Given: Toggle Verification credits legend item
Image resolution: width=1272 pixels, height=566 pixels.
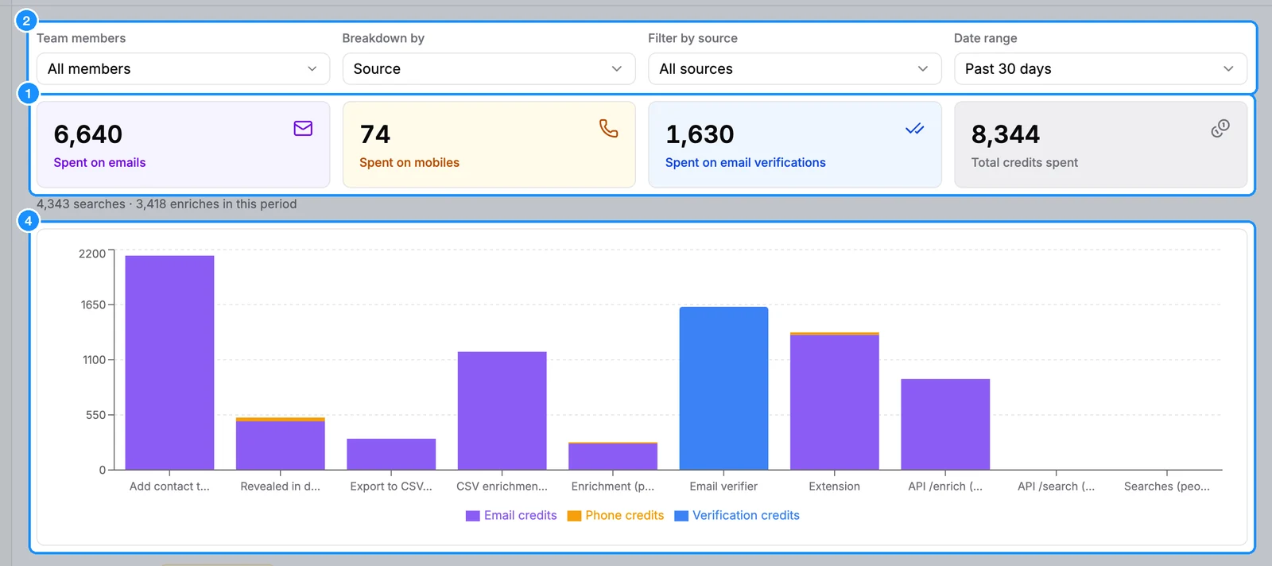Looking at the screenshot, I should [737, 515].
